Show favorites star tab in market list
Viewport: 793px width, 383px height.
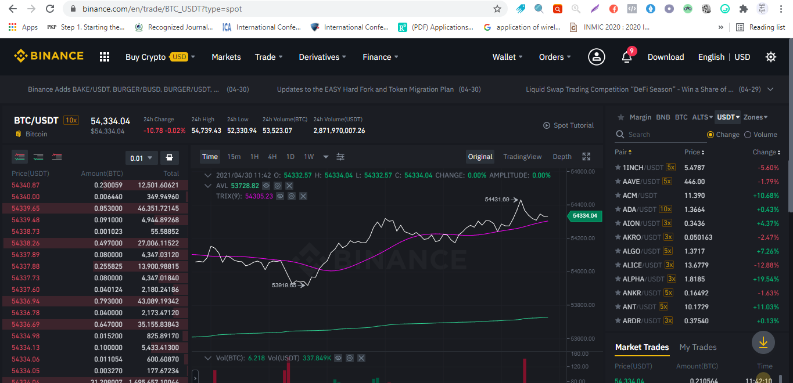621,117
